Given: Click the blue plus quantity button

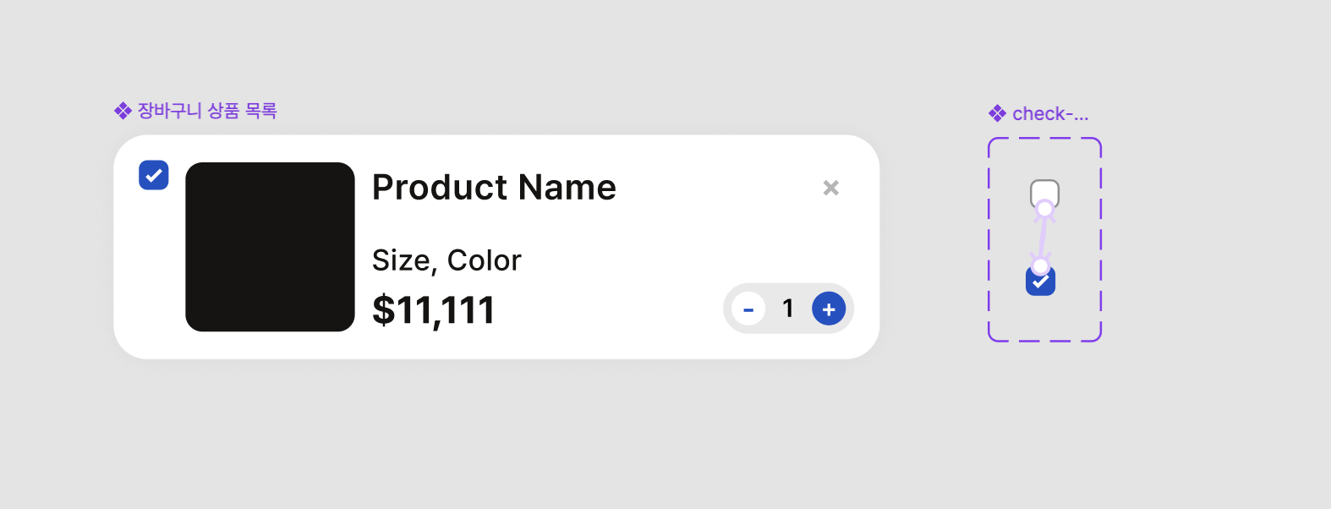Looking at the screenshot, I should click(x=829, y=309).
